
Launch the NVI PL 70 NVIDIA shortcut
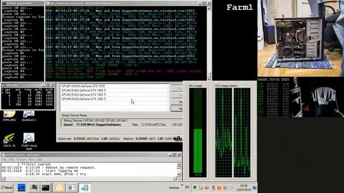(x=9, y=140)
